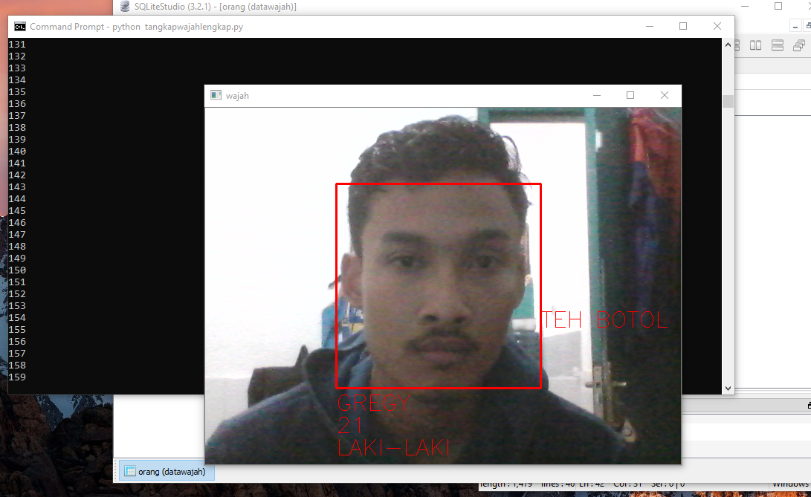The width and height of the screenshot is (811, 497).
Task: Select the side-by-side split view toolbar icon
Action: (x=755, y=45)
